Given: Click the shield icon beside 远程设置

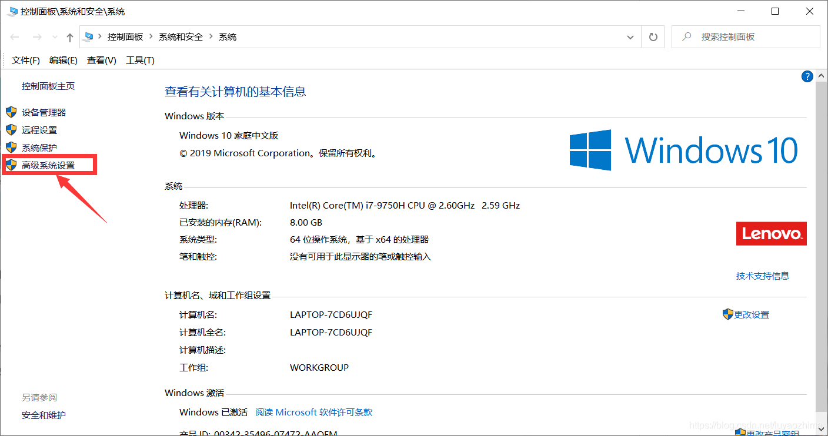Looking at the screenshot, I should coord(11,130).
